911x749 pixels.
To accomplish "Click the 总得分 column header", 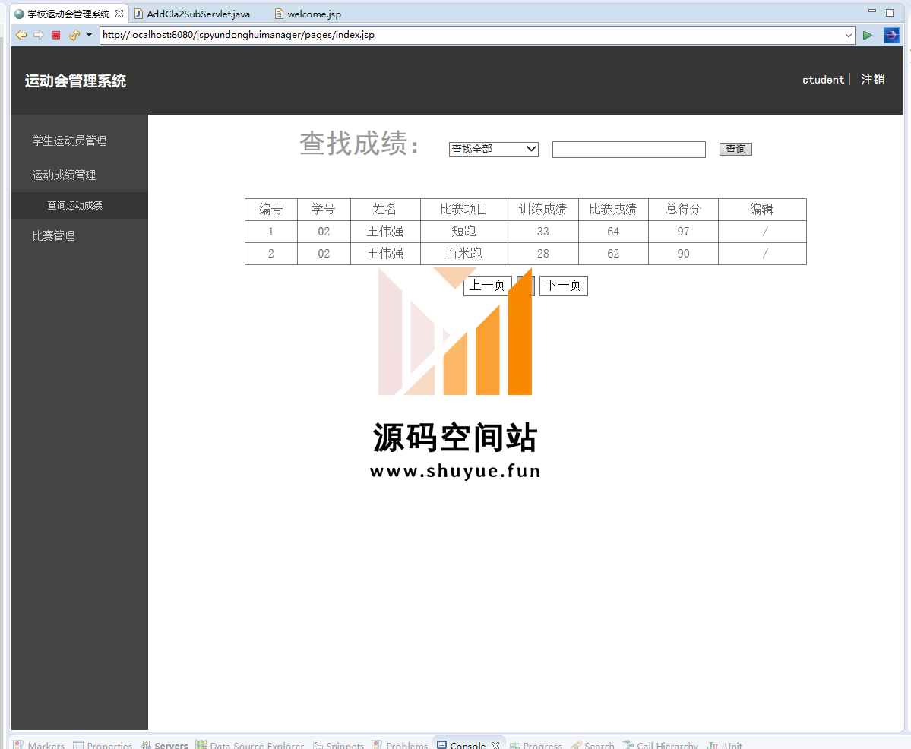I will pos(683,209).
